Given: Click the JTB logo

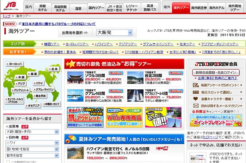Looking at the screenshot, I should coord(11,6).
